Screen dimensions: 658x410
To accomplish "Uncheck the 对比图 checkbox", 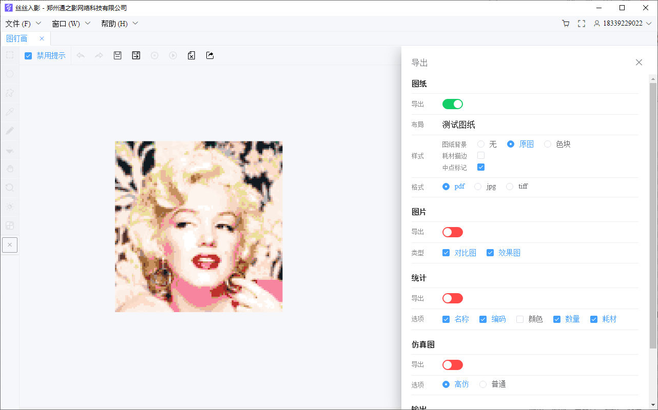I will 446,252.
